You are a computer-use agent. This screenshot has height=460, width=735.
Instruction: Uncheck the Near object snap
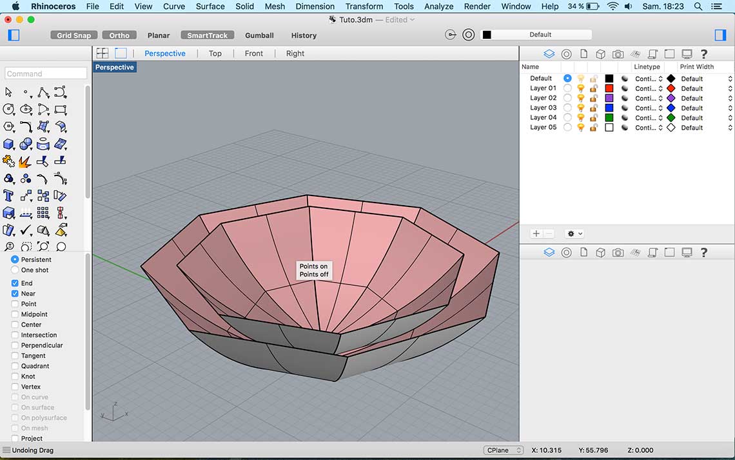(15, 294)
